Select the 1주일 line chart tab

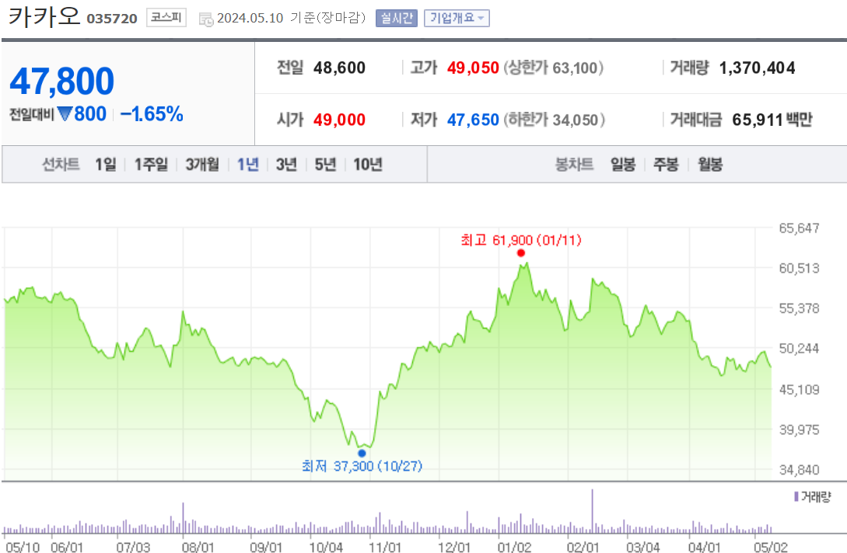click(x=151, y=164)
